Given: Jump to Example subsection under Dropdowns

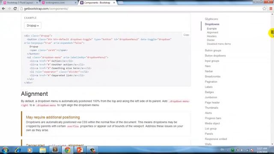Looking at the screenshot, I should [211, 29].
